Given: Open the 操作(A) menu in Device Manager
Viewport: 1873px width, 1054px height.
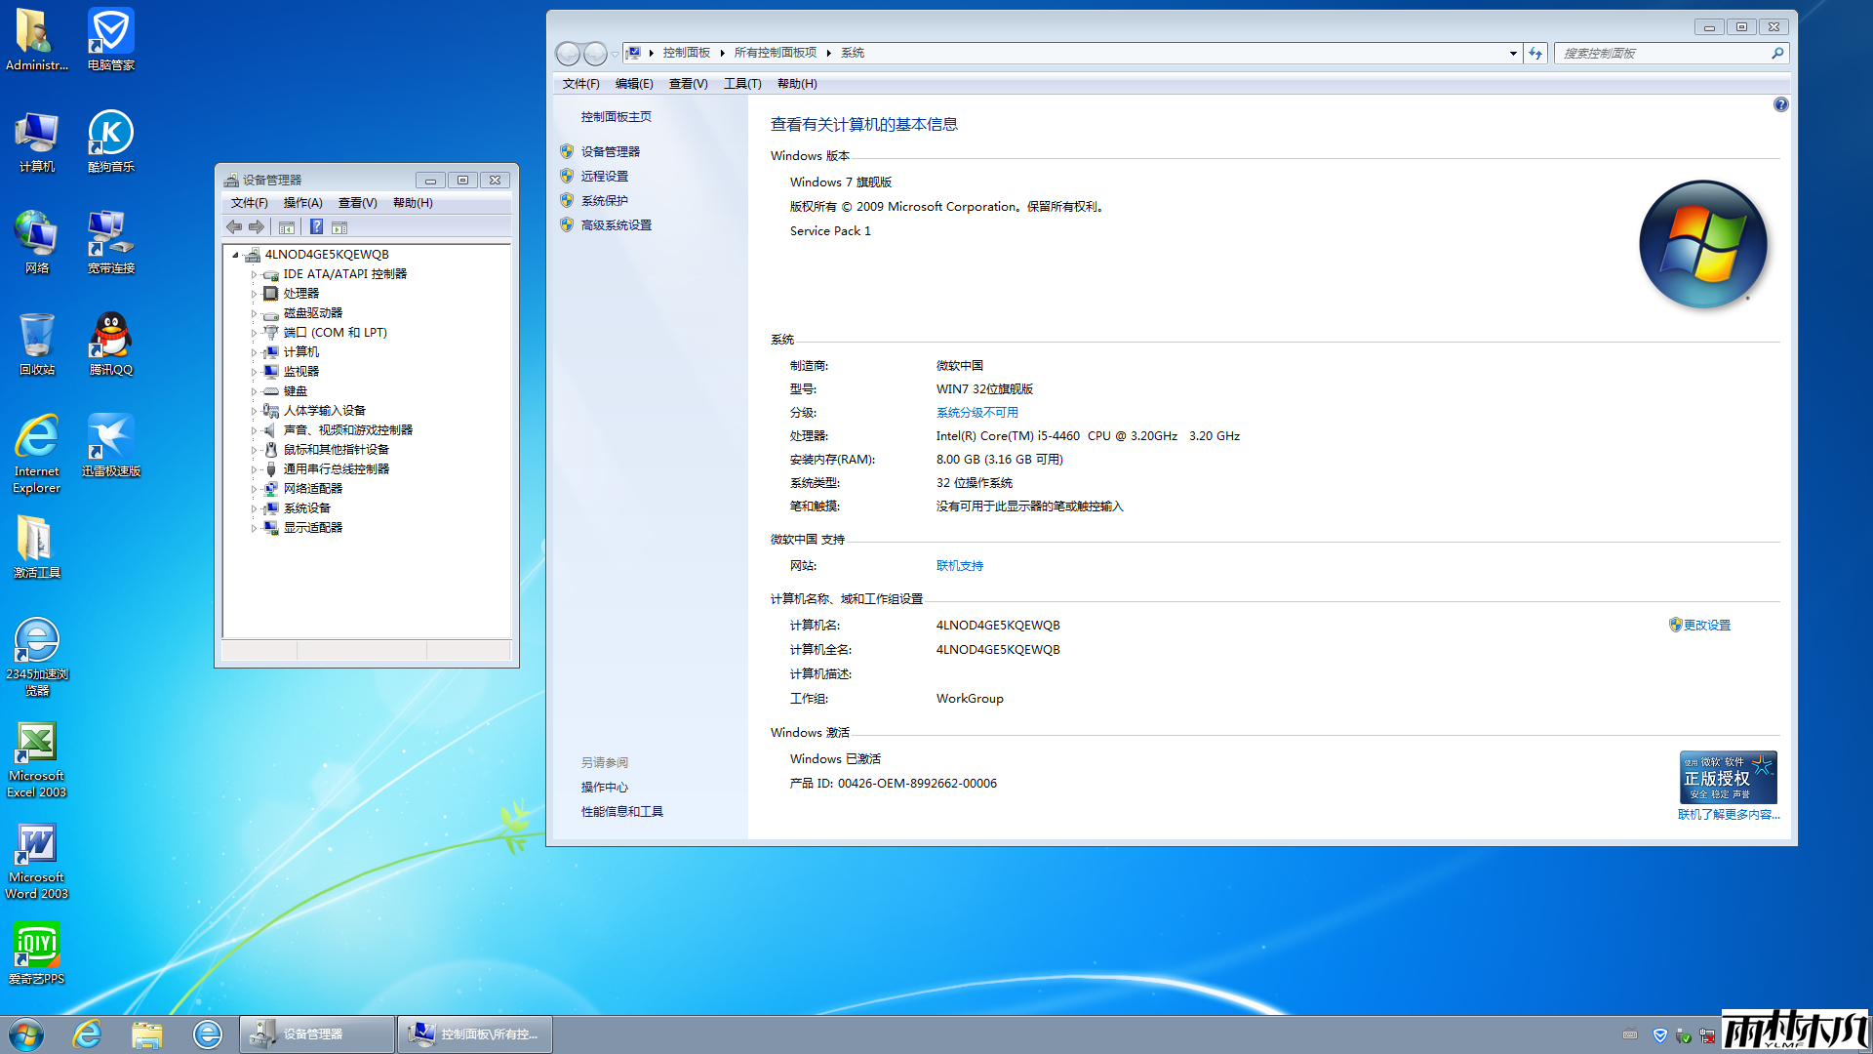Looking at the screenshot, I should (302, 203).
